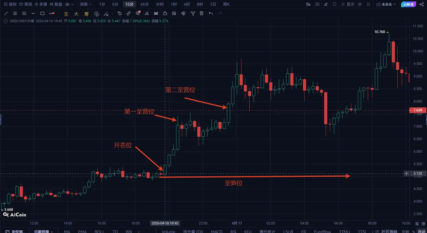Toggle the 筹 button at bottom right
This screenshot has width=427, height=233.
click(417, 224)
